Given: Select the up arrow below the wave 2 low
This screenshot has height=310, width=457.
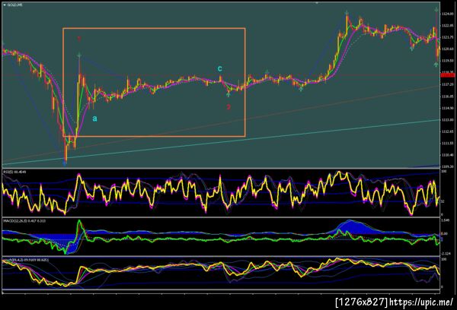Looking at the screenshot, I should [228, 94].
